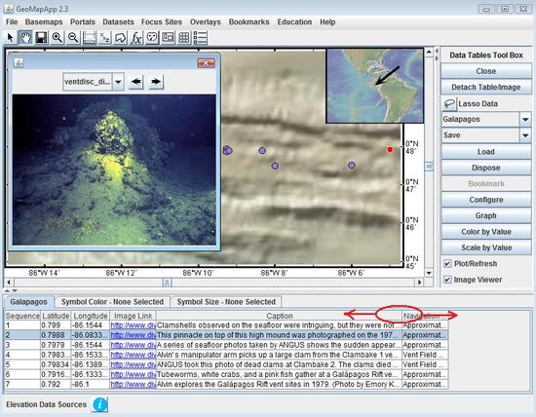Click the map scroll up arrow
The height and width of the screenshot is (417, 536).
pos(429,52)
